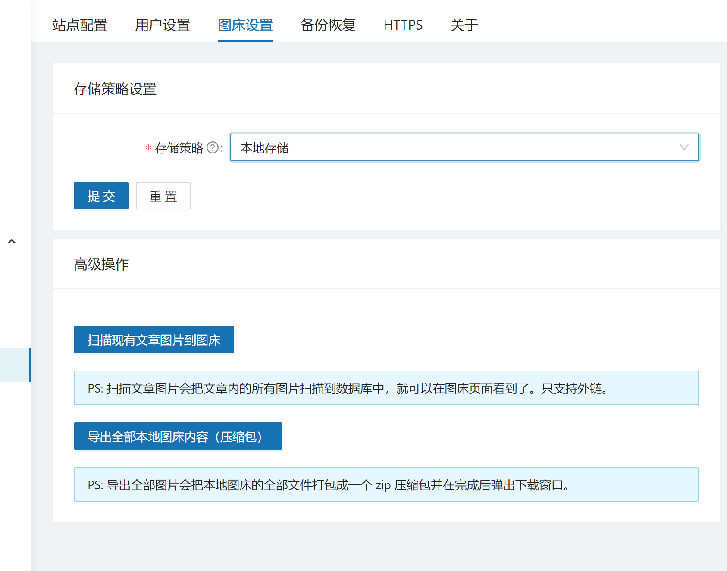Open the 用户设置 tab

(x=163, y=25)
